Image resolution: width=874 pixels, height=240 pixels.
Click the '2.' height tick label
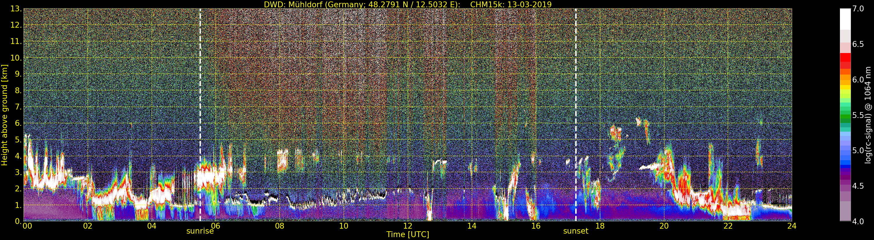tap(18, 189)
